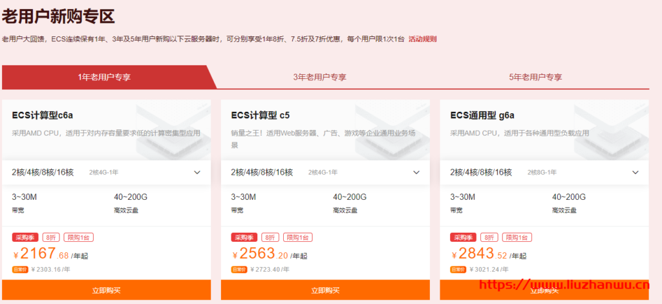Click 立即购买 under the ECS通用型 g6a card
662x304 pixels.
544,291
